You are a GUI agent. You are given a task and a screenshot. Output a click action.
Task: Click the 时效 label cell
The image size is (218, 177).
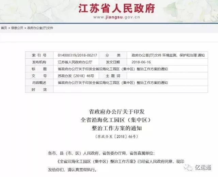(39, 89)
